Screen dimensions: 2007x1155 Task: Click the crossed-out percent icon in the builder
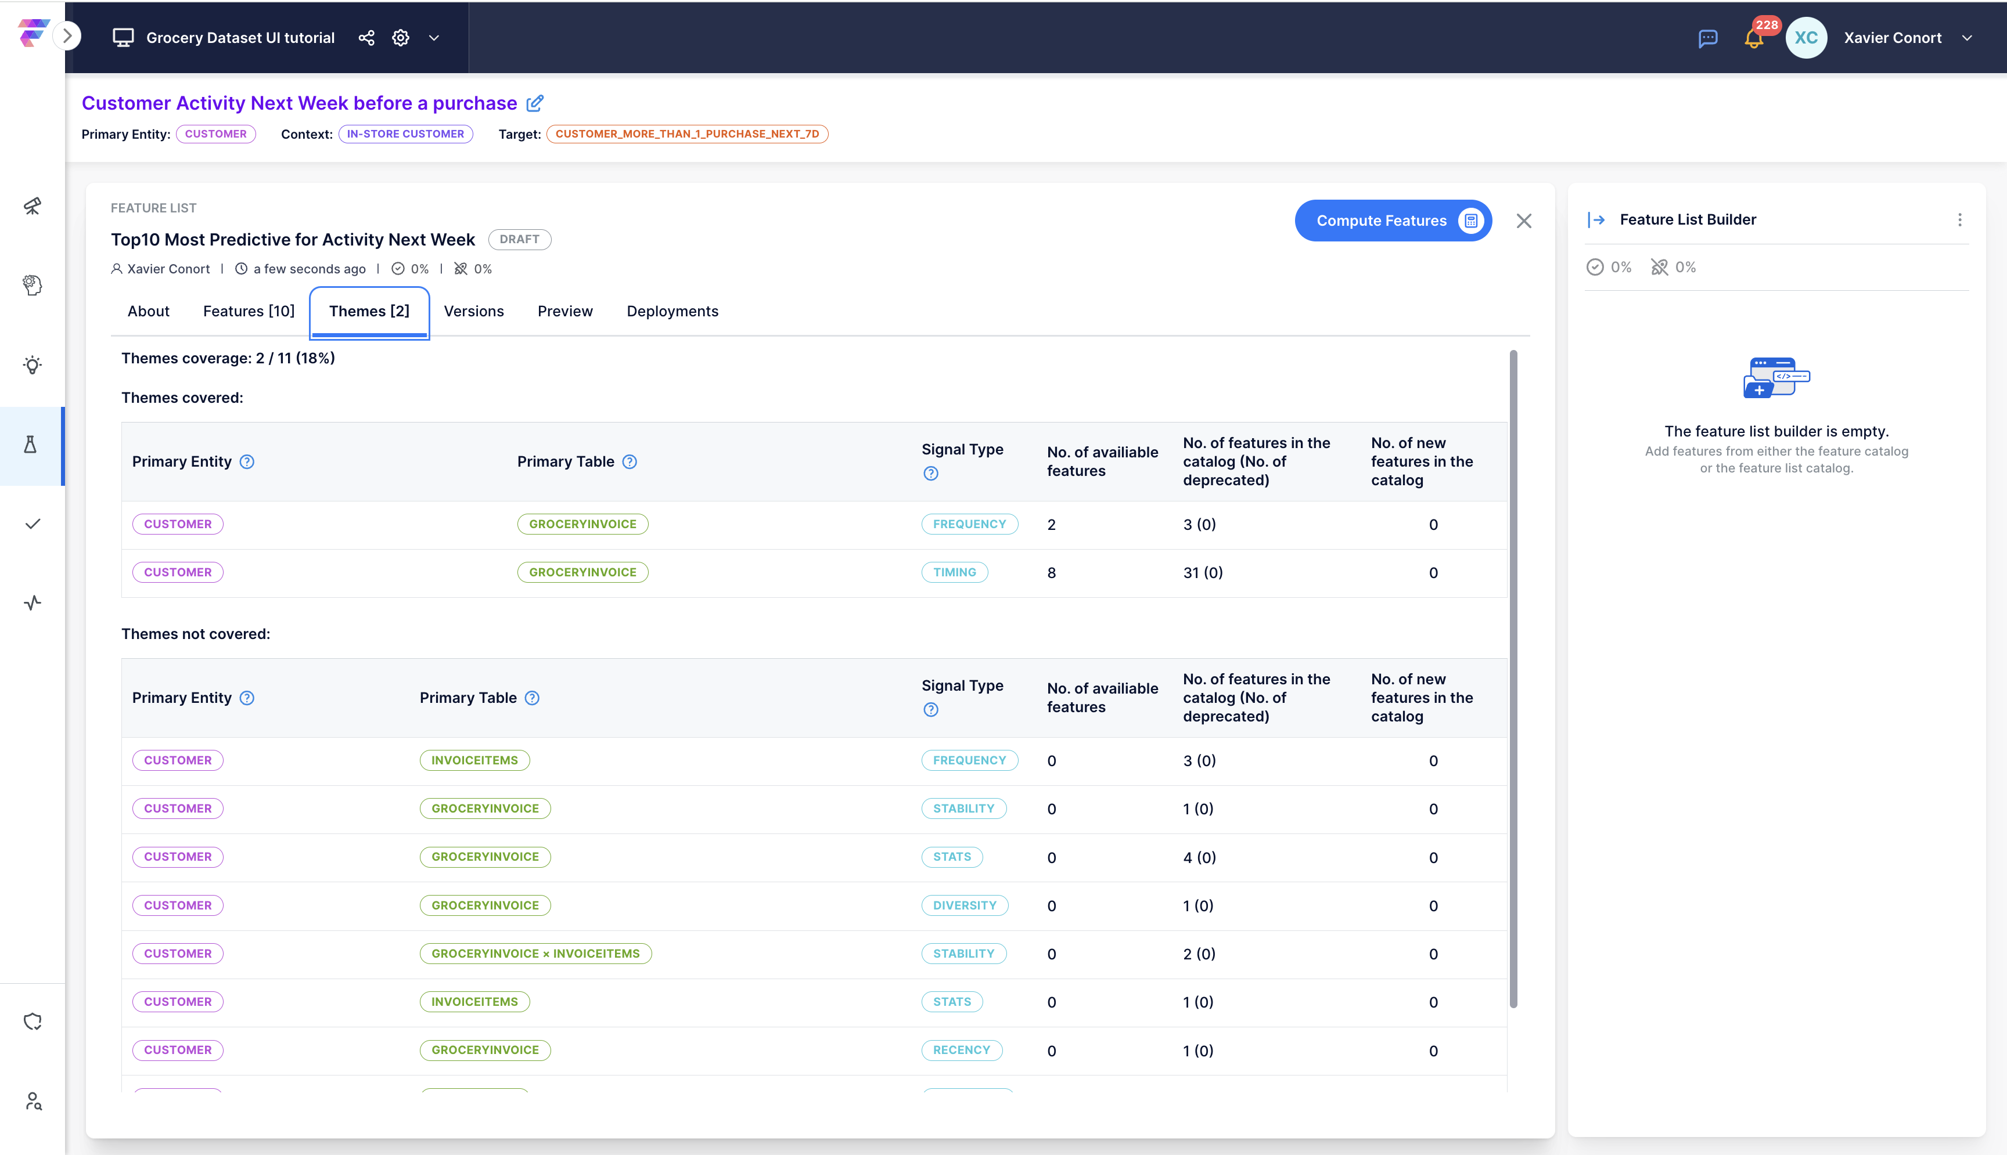pos(1659,268)
